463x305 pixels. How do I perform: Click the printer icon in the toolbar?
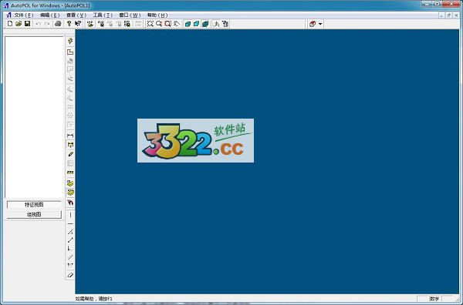tap(58, 24)
